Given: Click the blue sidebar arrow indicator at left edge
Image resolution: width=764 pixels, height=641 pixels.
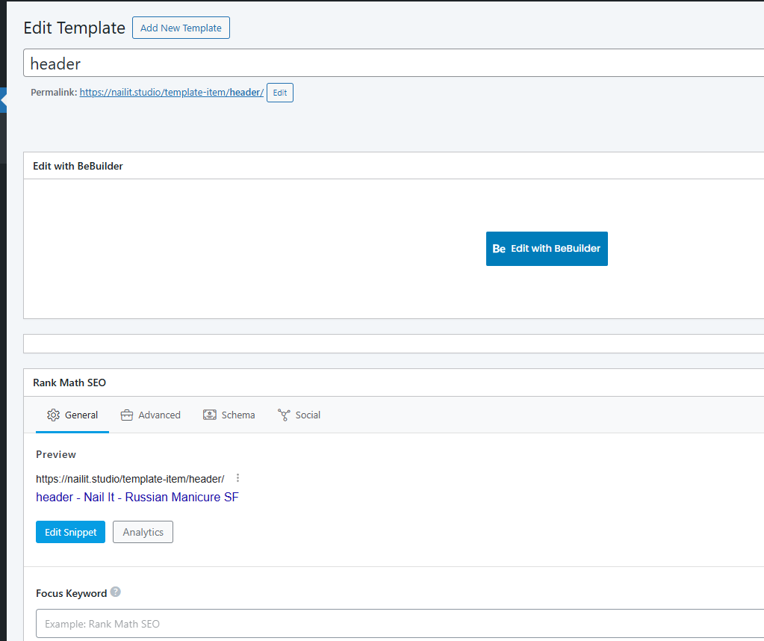Looking at the screenshot, I should (x=3, y=99).
